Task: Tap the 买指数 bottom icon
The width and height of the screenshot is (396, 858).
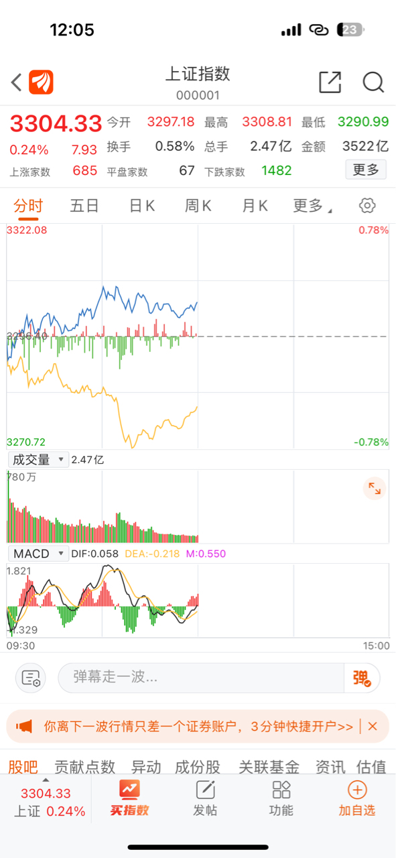Action: (129, 798)
